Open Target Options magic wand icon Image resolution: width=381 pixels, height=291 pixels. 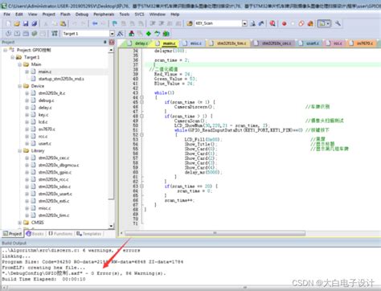pyautogui.click(x=120, y=34)
